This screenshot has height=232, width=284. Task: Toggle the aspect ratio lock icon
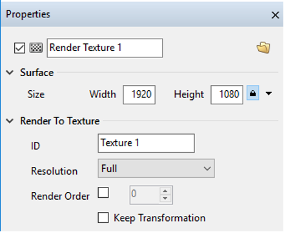click(253, 93)
